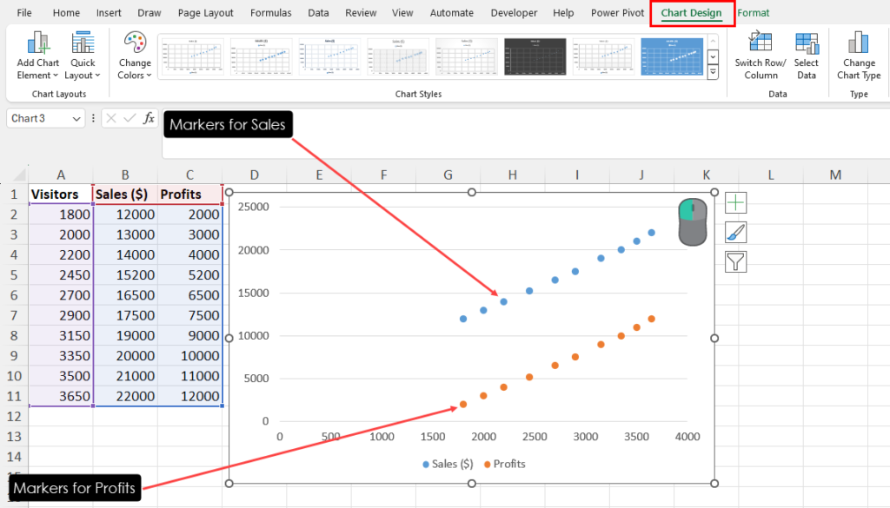
Task: Click the Chart Styles paintbrush button
Action: point(735,233)
